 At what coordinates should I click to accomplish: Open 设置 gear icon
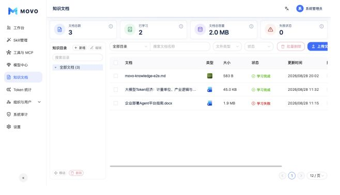pos(9,126)
